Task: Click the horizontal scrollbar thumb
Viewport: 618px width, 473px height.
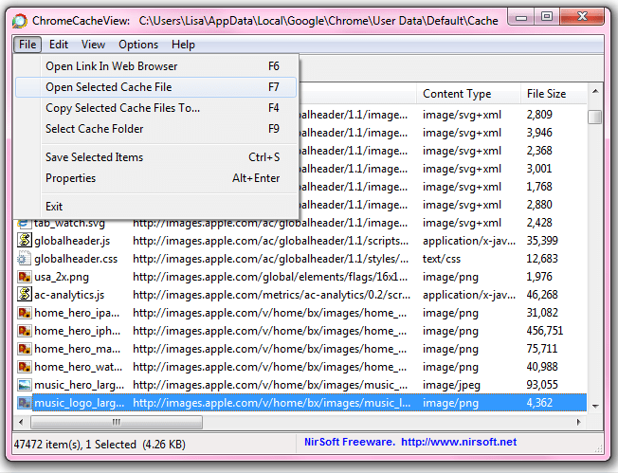Action: pos(117,422)
